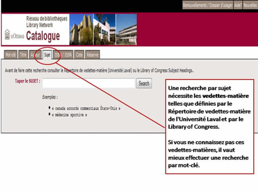Click example « canada accords commerciaux États-Unis »
Viewport: 258px width, 193px height.
(x=86, y=108)
